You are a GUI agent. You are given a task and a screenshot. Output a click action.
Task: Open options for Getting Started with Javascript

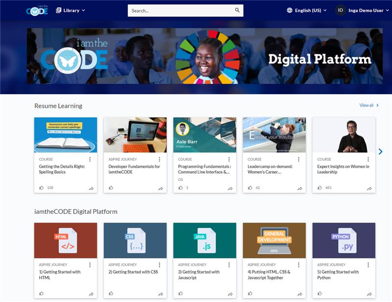click(x=229, y=265)
